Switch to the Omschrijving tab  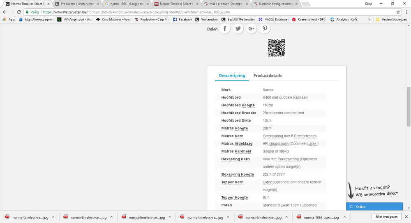coord(232,76)
